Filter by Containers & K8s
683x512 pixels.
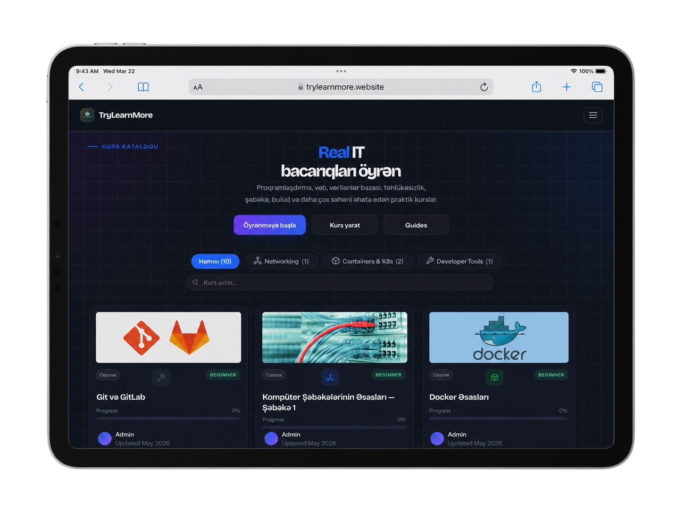pyautogui.click(x=368, y=261)
